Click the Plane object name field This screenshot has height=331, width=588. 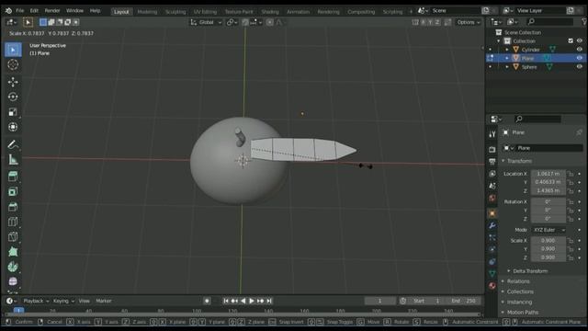pos(549,148)
